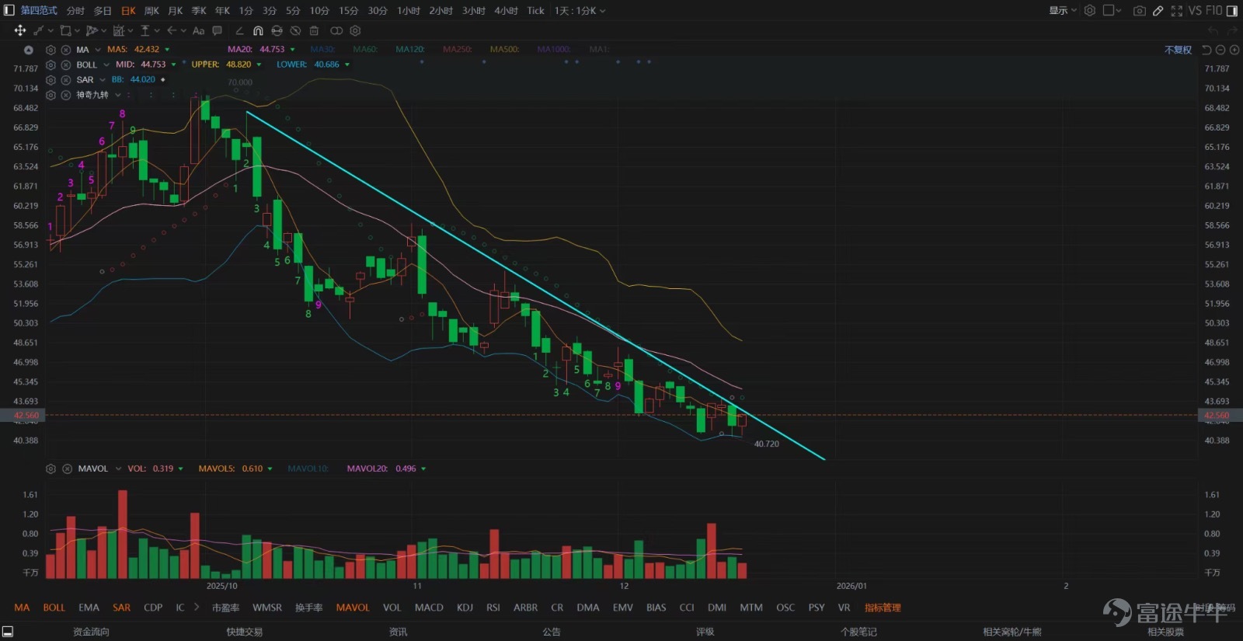Select the eraser tool in drawing toolbar
1243x641 pixels.
click(239, 30)
